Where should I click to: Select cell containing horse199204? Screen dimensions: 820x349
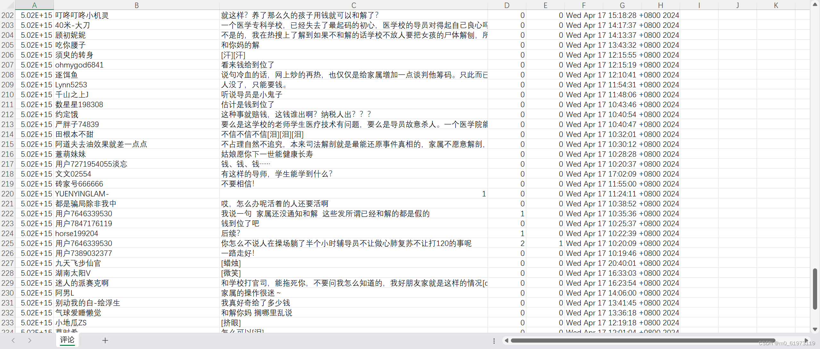pos(136,234)
